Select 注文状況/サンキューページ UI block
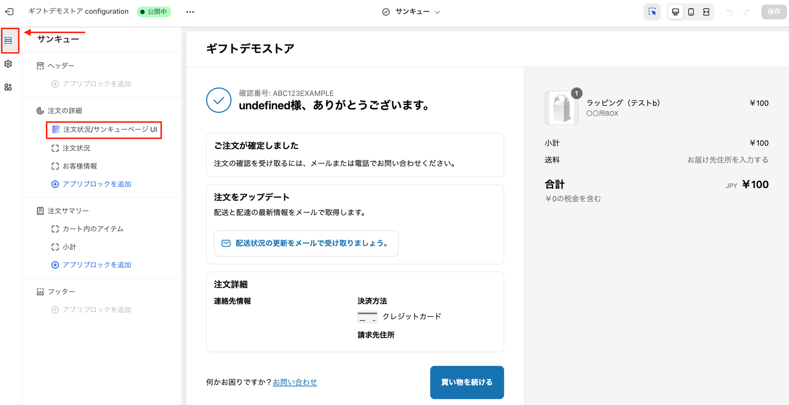The image size is (789, 405). tap(109, 130)
